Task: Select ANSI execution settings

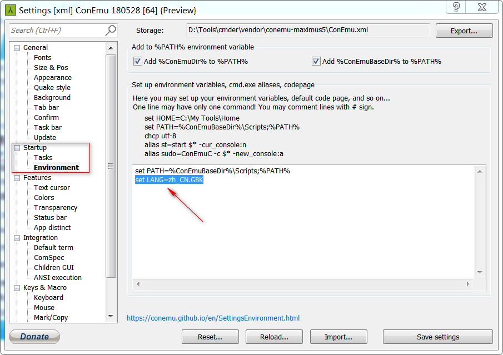Action: [x=57, y=277]
